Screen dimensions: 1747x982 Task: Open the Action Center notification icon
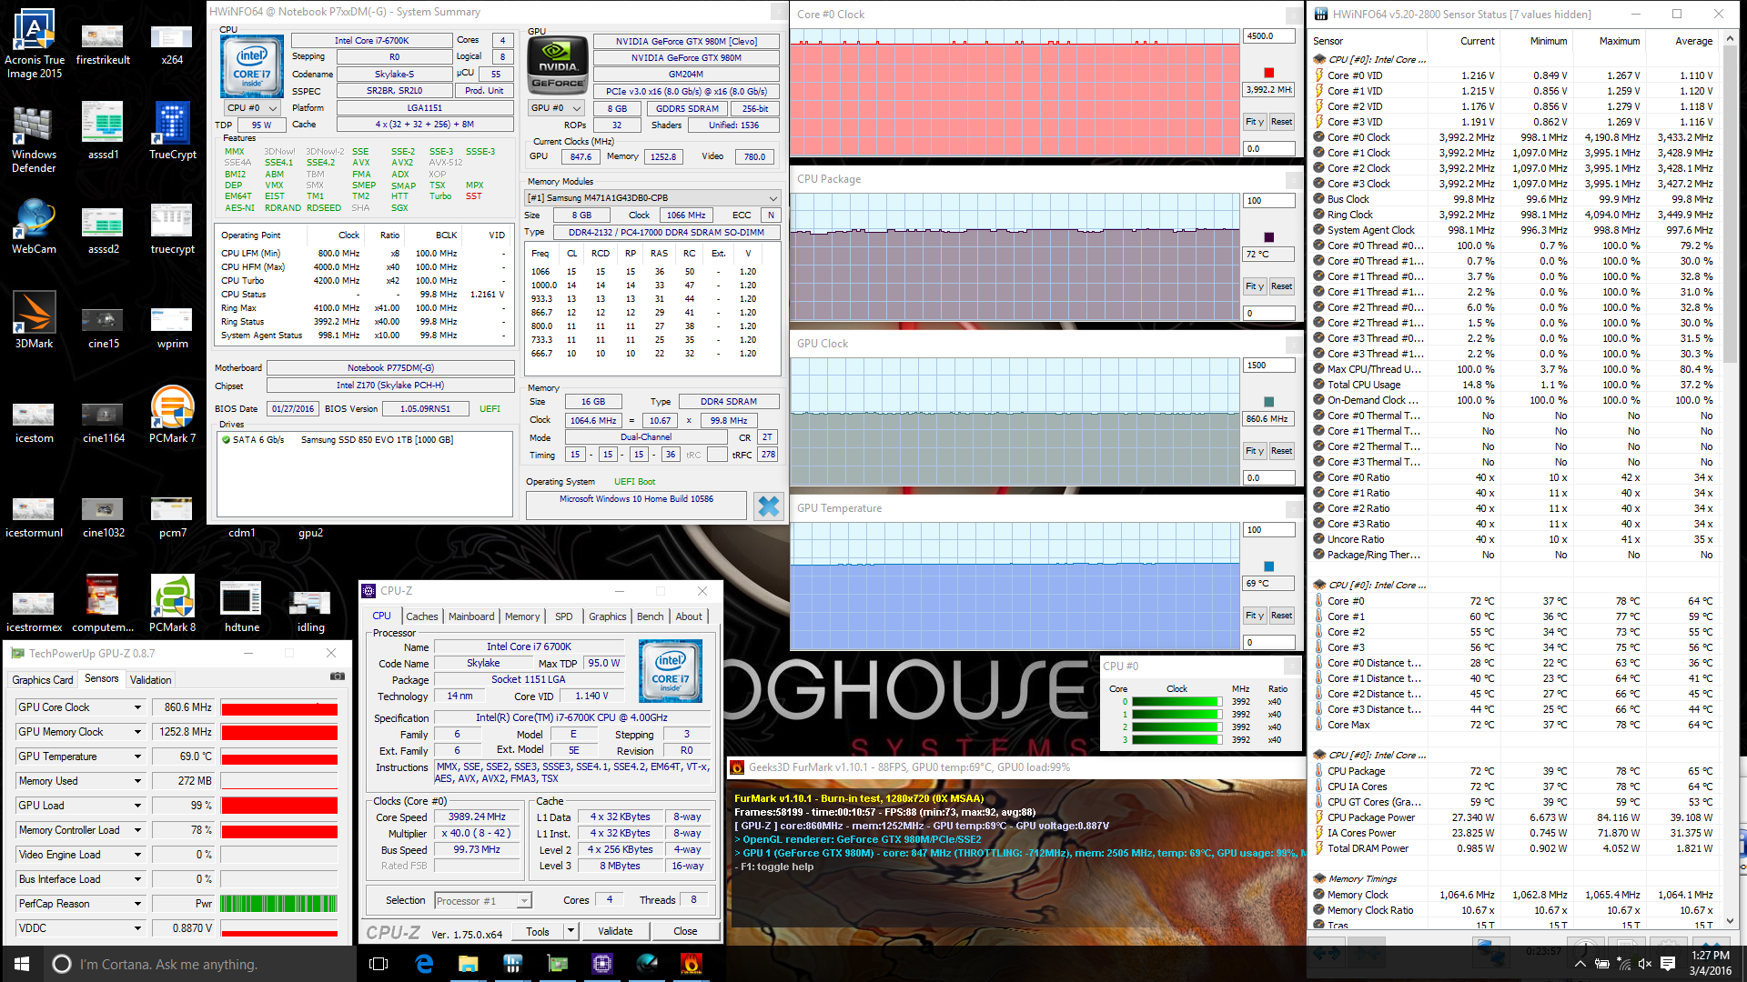pos(1668,964)
